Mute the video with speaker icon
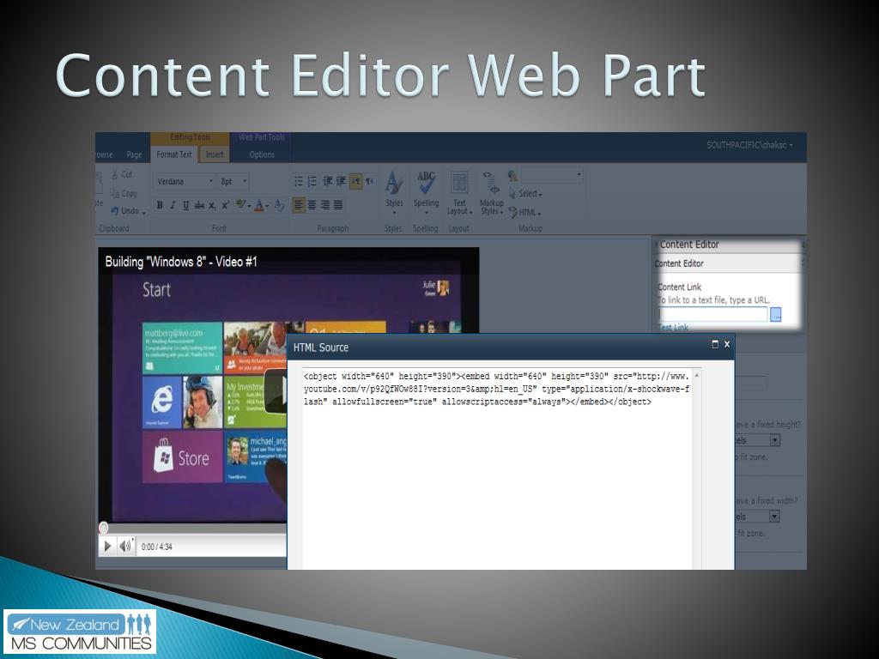Viewport: 879px width, 659px height. point(125,546)
